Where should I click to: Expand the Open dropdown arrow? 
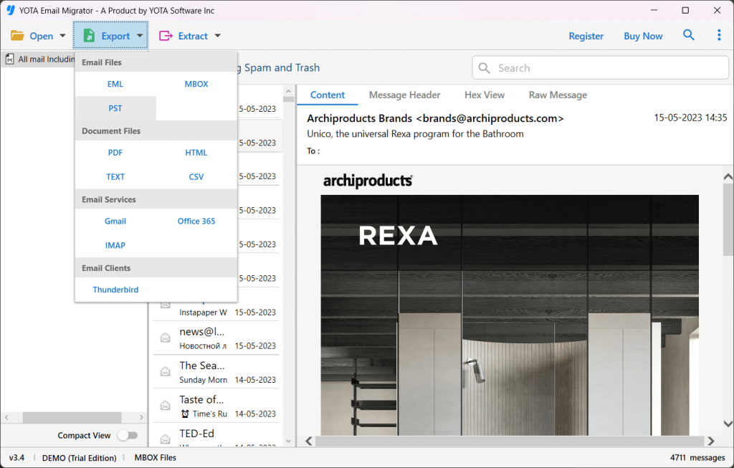pyautogui.click(x=63, y=36)
